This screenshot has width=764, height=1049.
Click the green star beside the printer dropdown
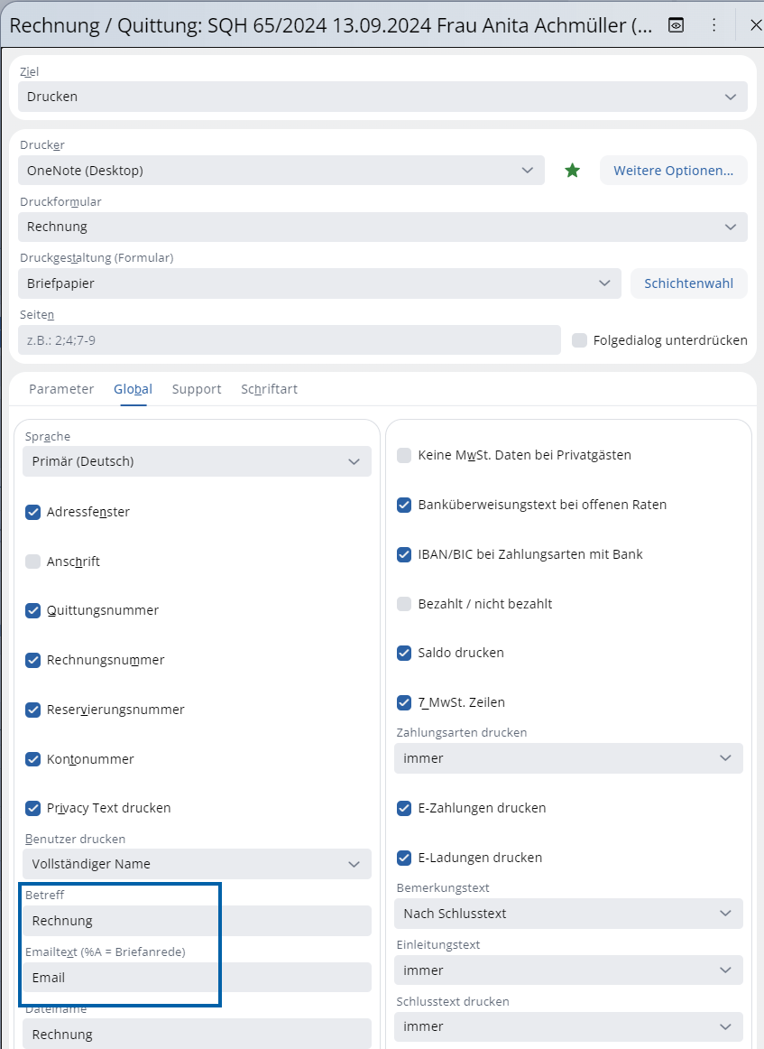572,170
